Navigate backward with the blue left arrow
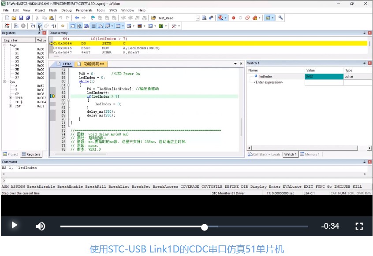Screen dimensions: 373x256 (x=77, y=18)
